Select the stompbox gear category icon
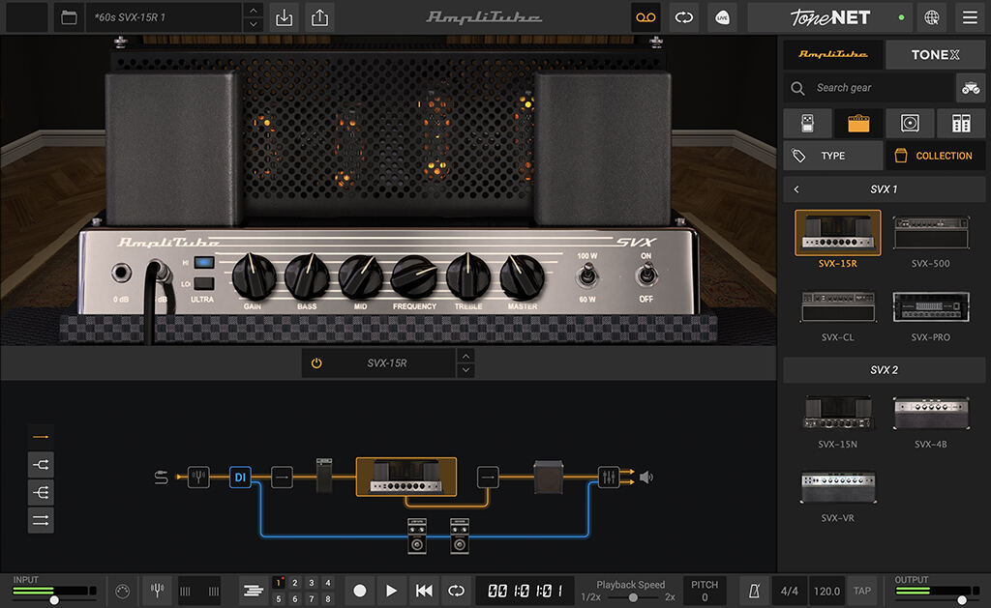 (807, 123)
